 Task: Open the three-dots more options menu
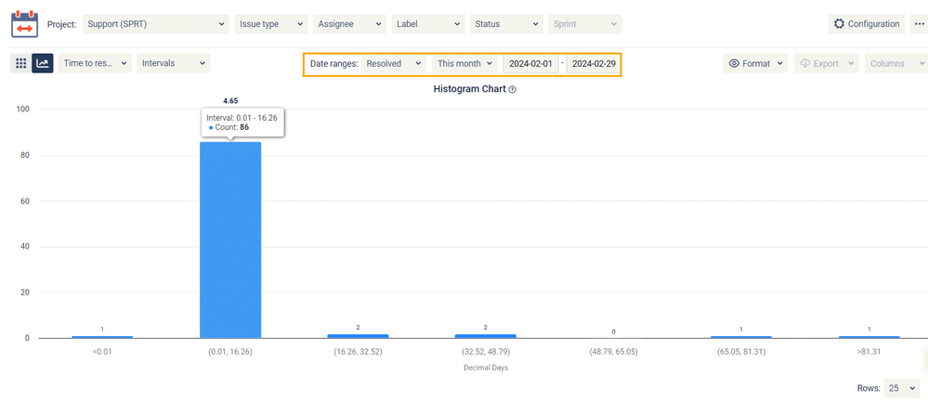(919, 24)
